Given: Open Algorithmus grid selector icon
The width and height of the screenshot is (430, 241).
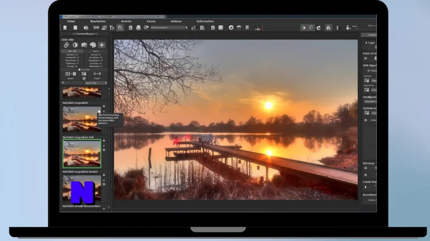Looking at the screenshot, I should tap(367, 90).
